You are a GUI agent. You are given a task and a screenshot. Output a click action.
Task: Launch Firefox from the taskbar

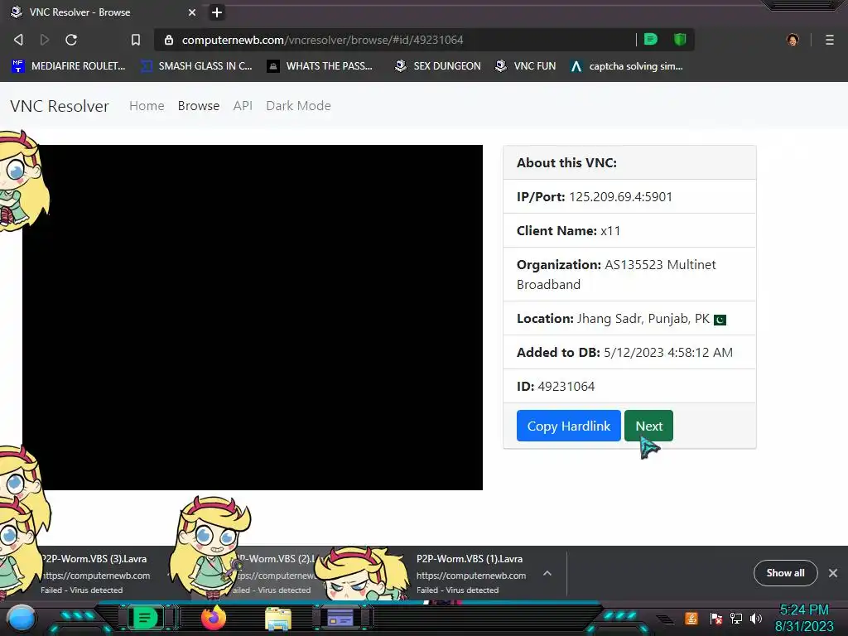(213, 618)
